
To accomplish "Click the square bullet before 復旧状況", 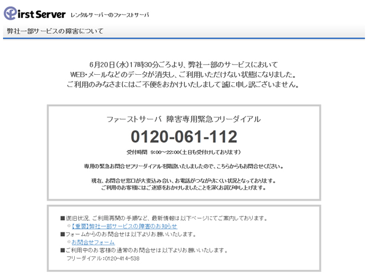I will (62, 218).
